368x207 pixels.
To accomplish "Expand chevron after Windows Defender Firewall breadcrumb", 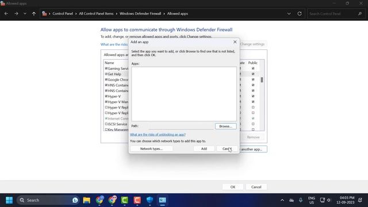I will pos(164,14).
